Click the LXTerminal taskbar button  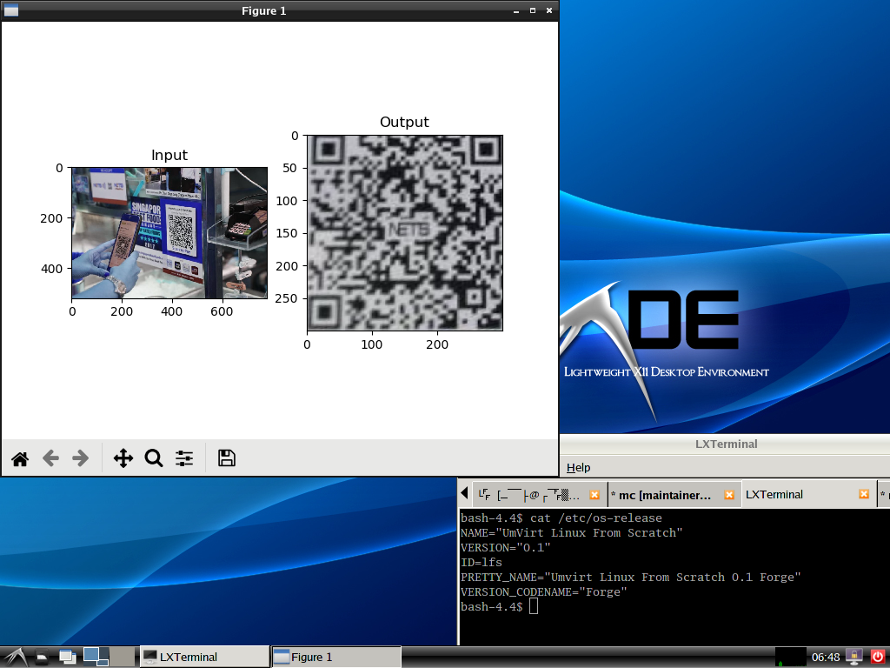point(204,657)
